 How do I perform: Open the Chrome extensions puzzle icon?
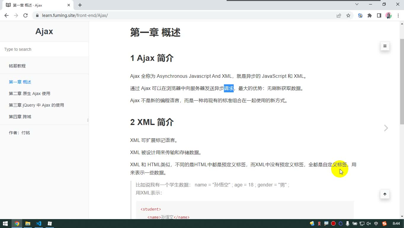point(370,15)
